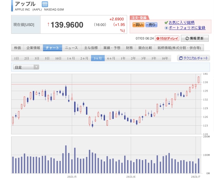
Task: Set chart range to 1ヵ月
Action: coord(71,58)
